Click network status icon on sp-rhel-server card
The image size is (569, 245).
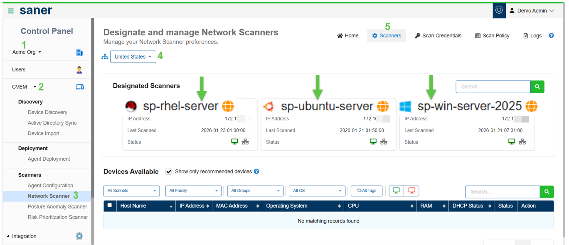[x=245, y=142]
